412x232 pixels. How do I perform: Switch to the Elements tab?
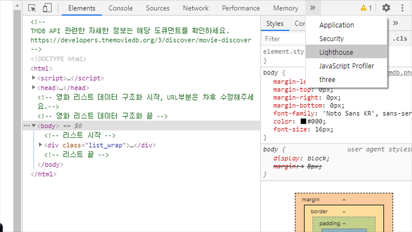(82, 8)
